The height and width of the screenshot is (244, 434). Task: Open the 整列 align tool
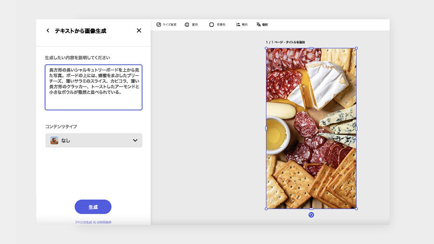point(242,25)
